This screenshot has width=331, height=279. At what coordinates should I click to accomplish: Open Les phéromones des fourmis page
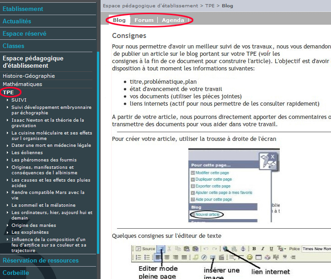click(x=44, y=160)
